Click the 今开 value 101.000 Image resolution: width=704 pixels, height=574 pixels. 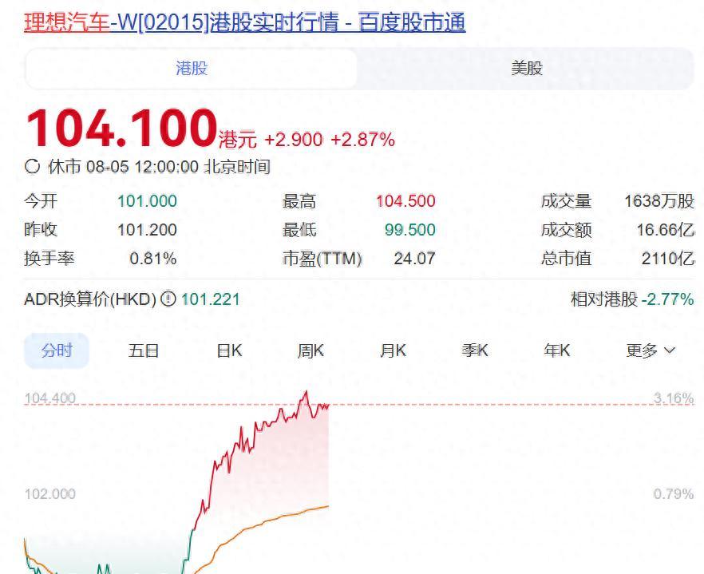147,200
